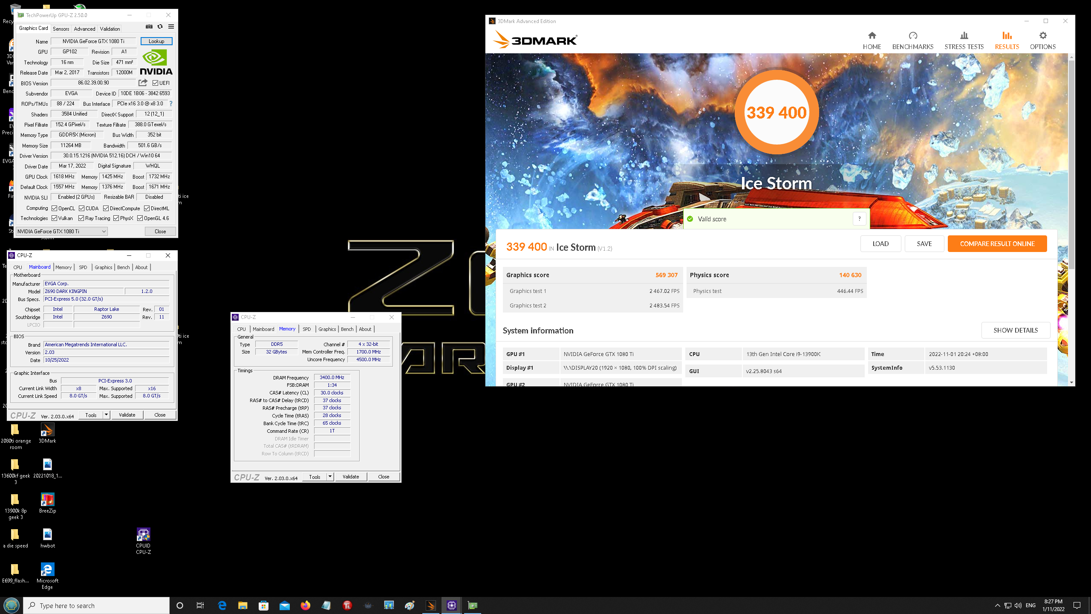
Task: Click the File Explorer taskbar icon
Action: point(243,605)
